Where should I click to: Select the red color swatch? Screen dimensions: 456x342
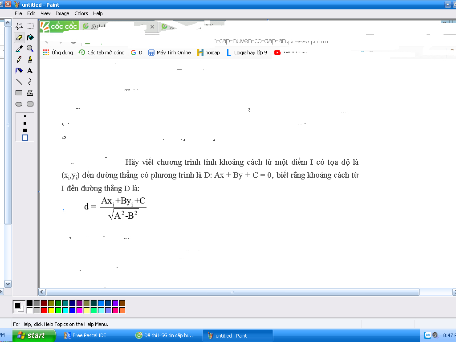(x=44, y=310)
